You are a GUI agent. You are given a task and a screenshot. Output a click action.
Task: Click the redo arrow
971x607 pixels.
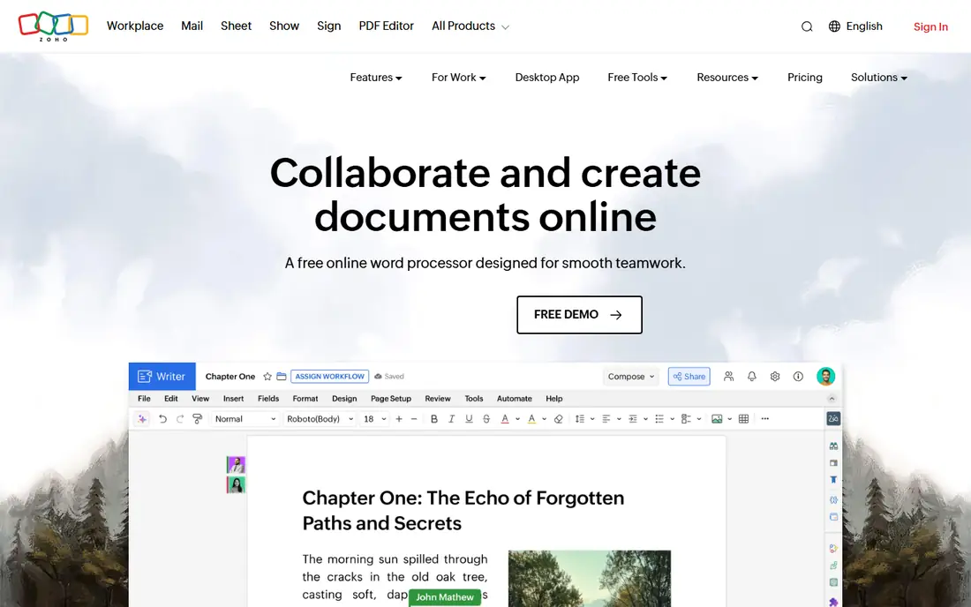[179, 419]
